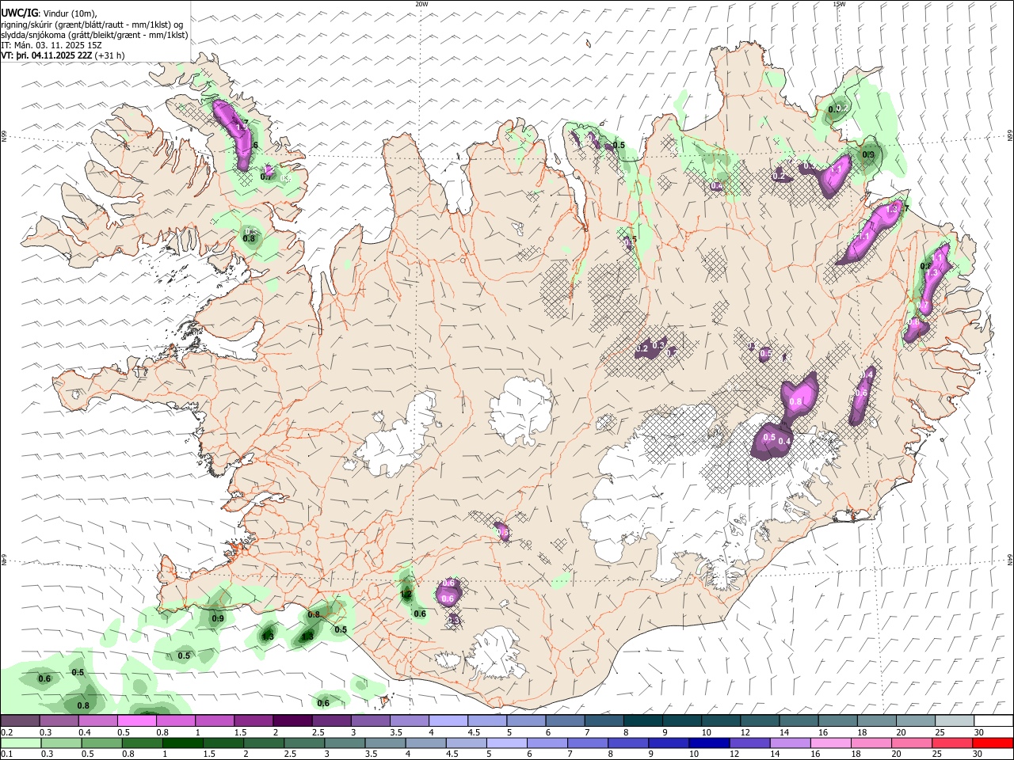
Task: Select the lower legend swatch for 0.1
Action: (21, 743)
